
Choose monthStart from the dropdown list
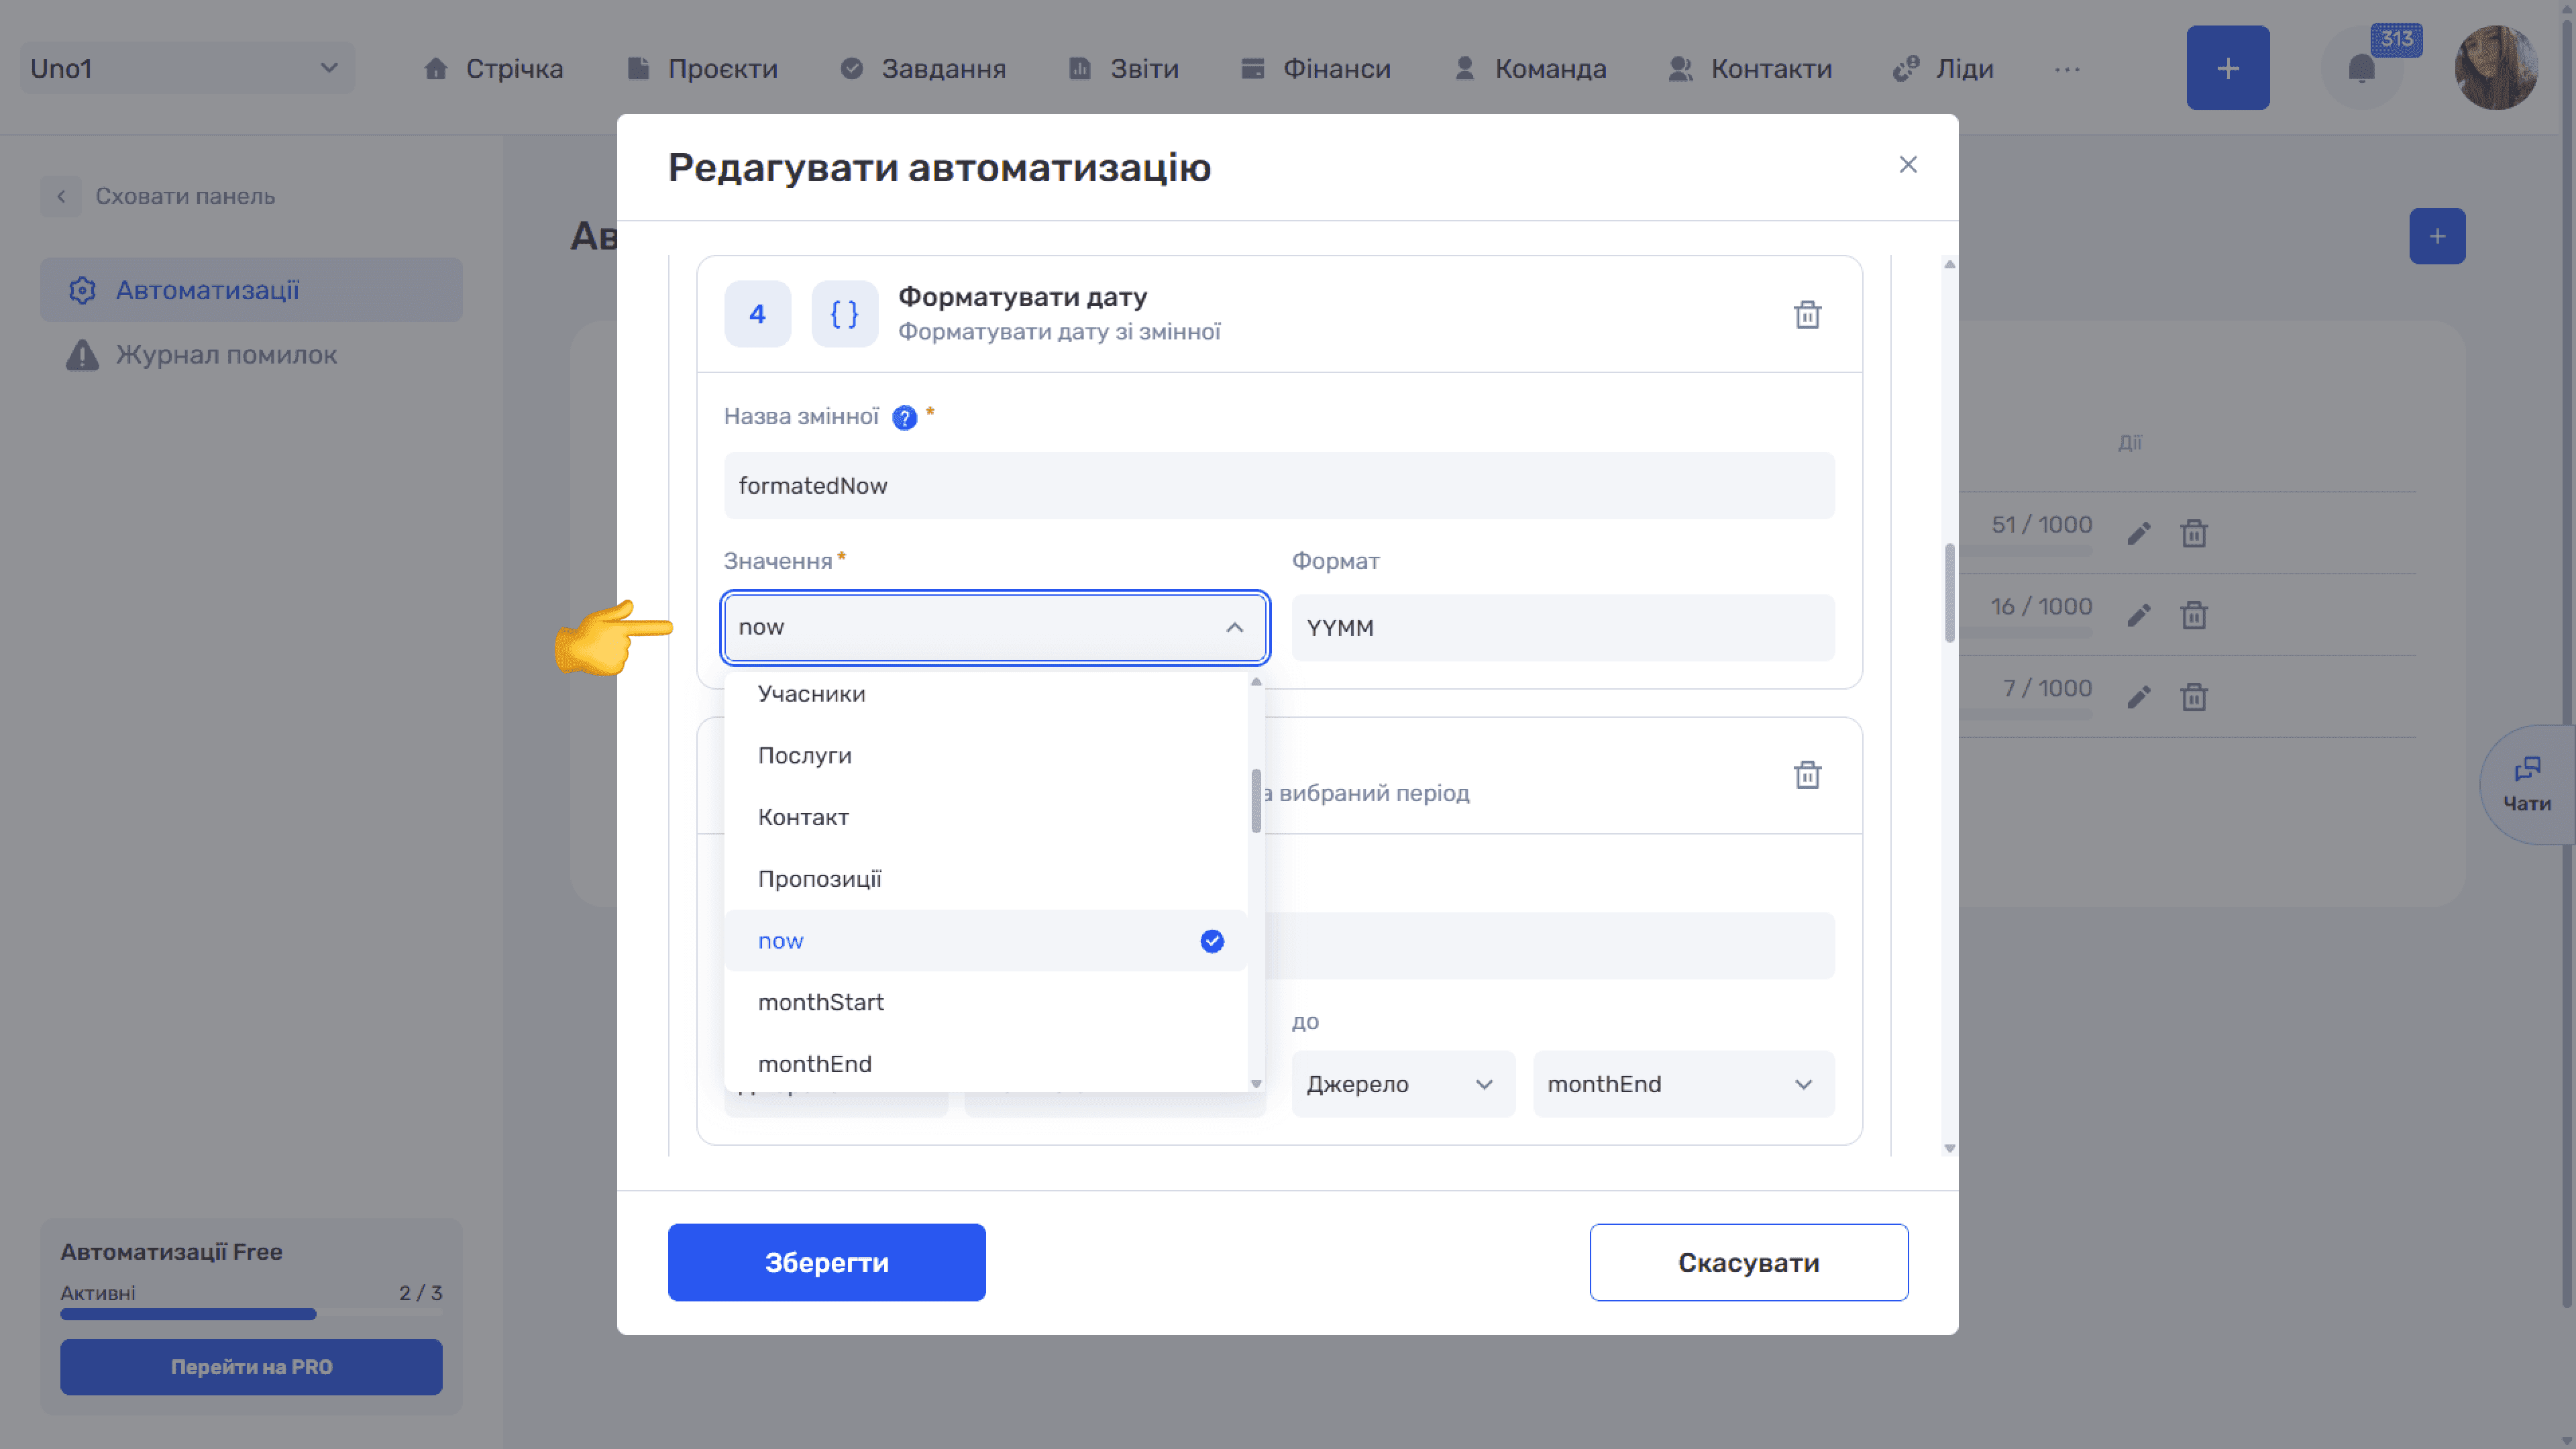tap(985, 1002)
